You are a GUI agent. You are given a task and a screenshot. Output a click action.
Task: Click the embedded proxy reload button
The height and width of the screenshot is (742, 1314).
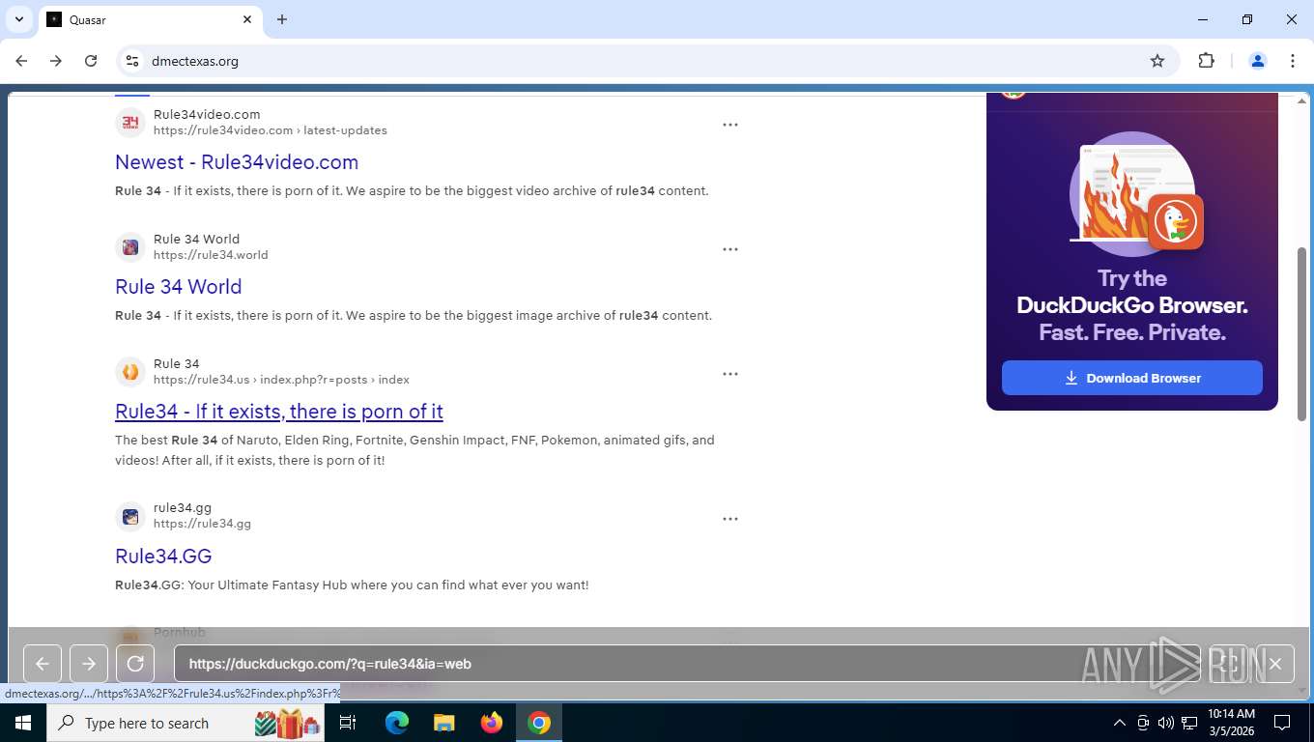pos(135,664)
